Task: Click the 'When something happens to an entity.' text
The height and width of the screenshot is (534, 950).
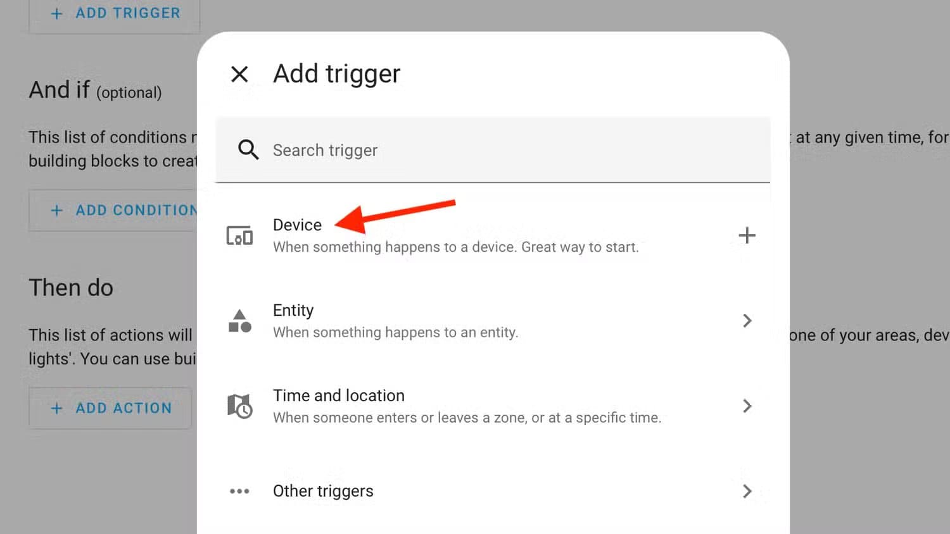Action: (x=395, y=332)
